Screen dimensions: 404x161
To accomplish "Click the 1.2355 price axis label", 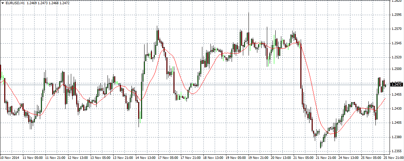I will (397, 151).
